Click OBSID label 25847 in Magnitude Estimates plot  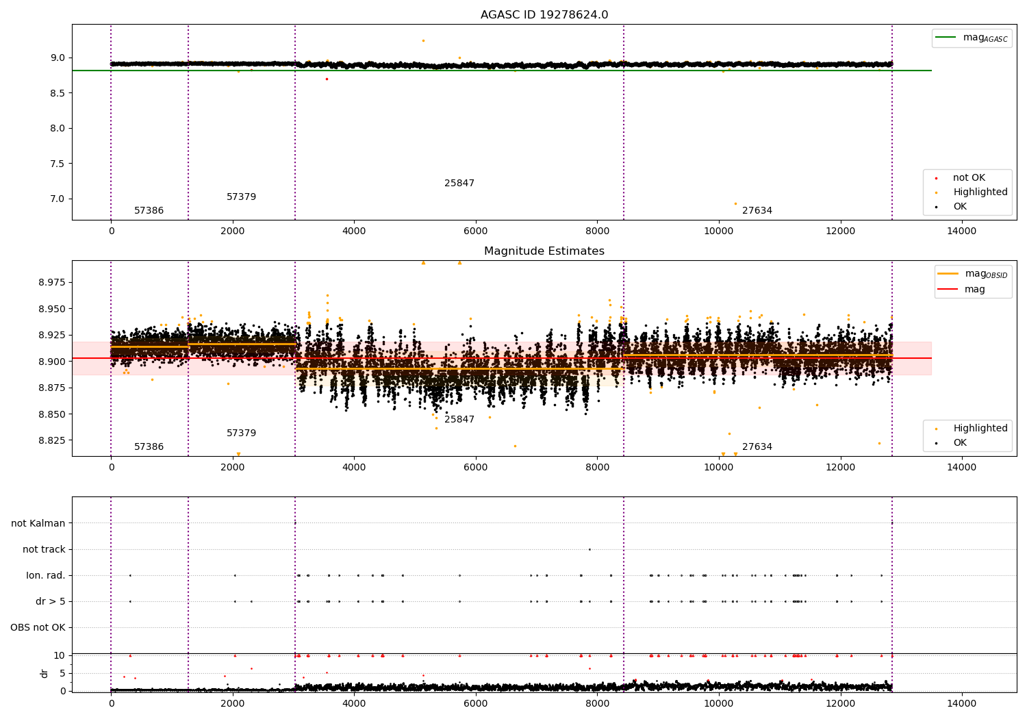click(459, 420)
